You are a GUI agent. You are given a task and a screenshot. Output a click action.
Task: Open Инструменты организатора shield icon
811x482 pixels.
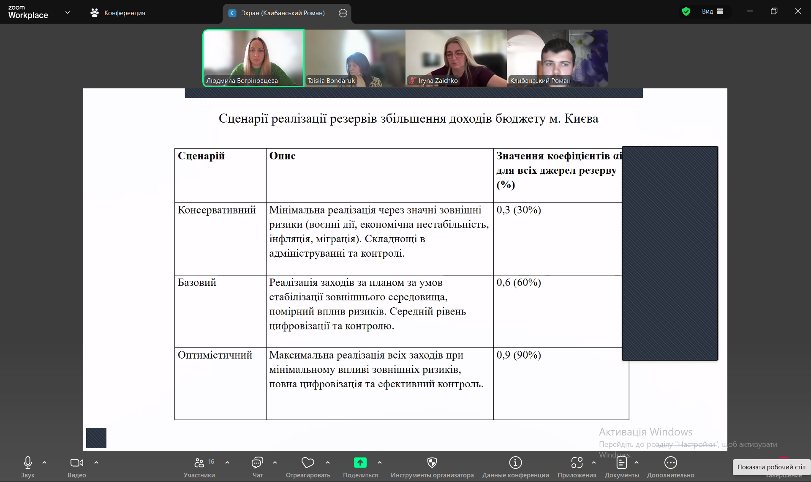pos(432,463)
